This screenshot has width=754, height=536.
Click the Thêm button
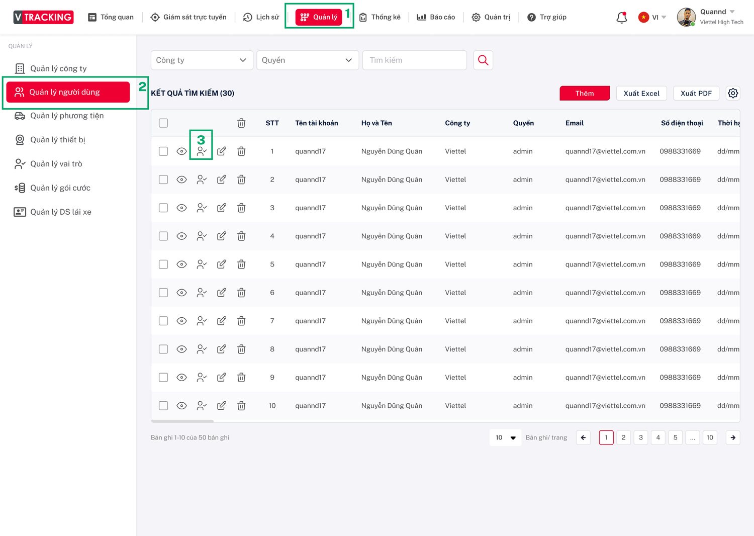pyautogui.click(x=585, y=93)
